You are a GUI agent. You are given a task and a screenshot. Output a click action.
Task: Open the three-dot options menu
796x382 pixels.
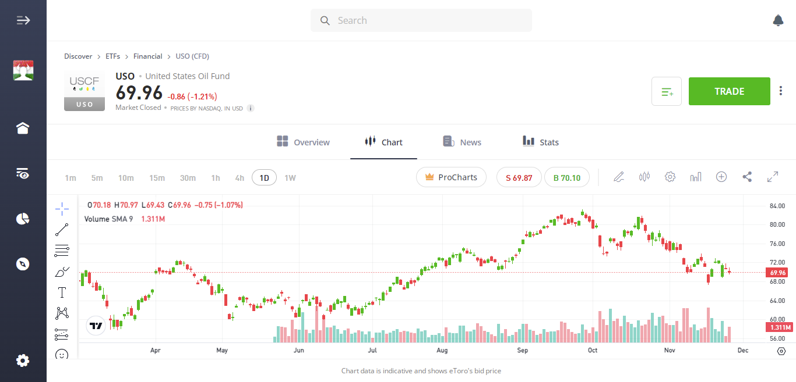click(780, 91)
